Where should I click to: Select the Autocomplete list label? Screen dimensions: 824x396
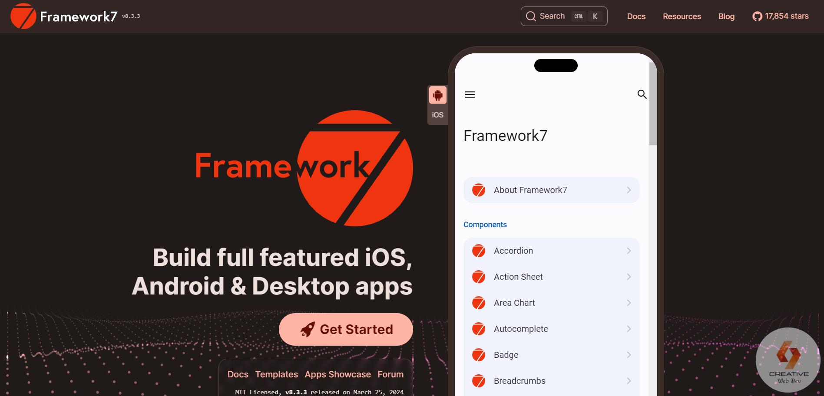[x=521, y=329]
